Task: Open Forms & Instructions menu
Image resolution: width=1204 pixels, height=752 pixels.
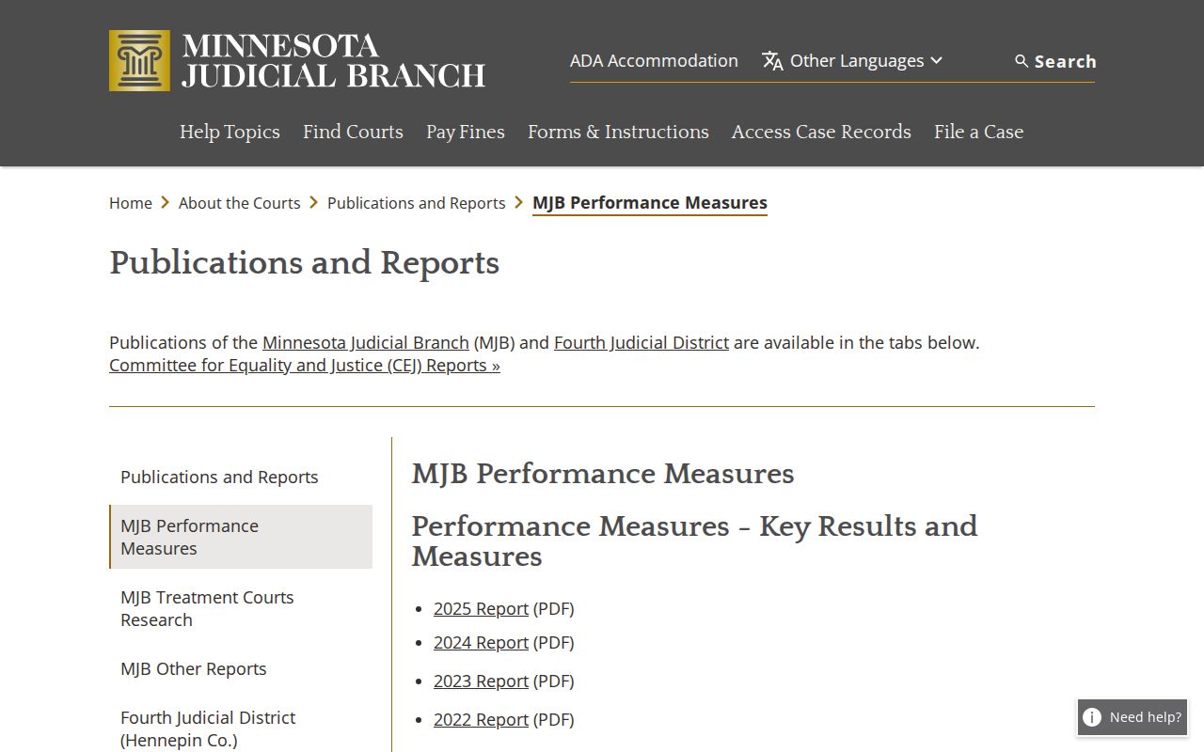Action: tap(618, 132)
